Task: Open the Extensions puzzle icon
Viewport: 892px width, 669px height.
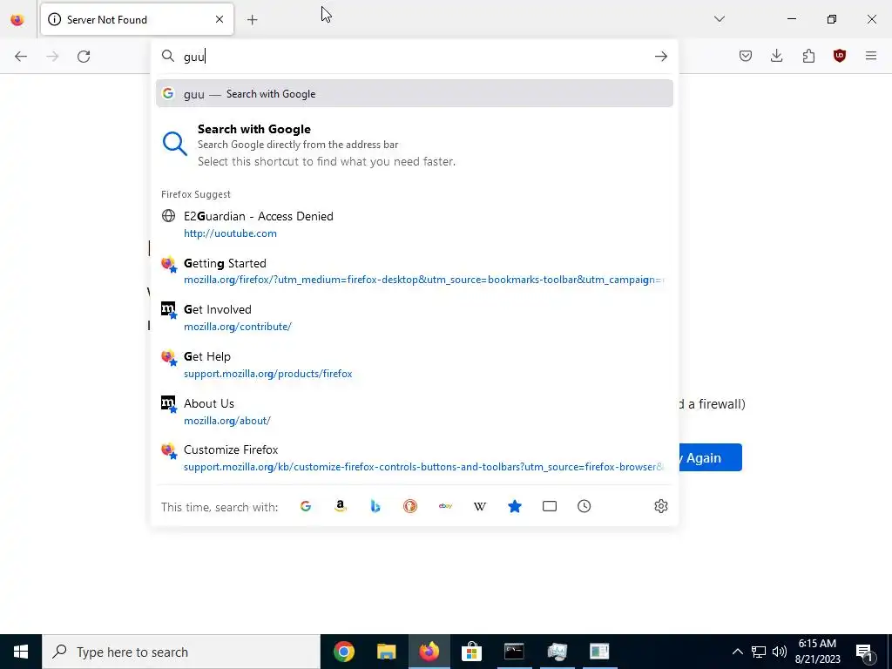Action: [x=808, y=56]
